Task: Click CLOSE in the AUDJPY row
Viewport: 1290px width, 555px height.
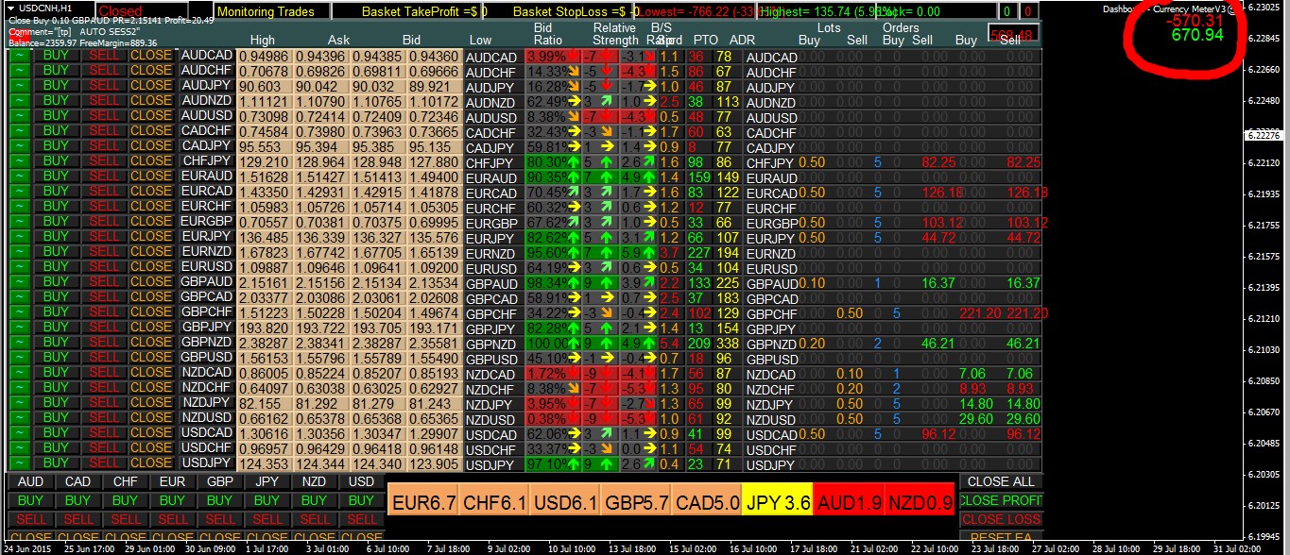Action: click(x=151, y=86)
